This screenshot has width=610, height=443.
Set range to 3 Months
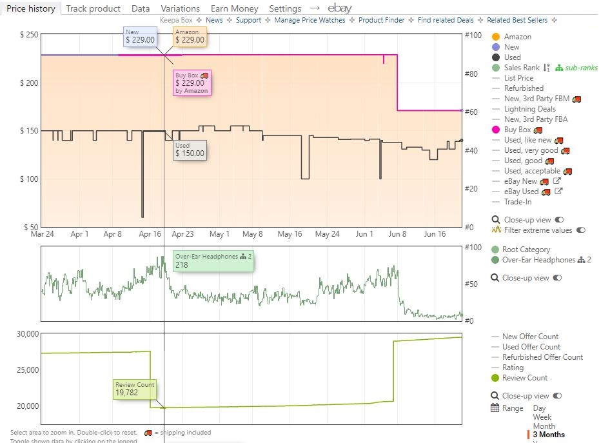coord(549,435)
